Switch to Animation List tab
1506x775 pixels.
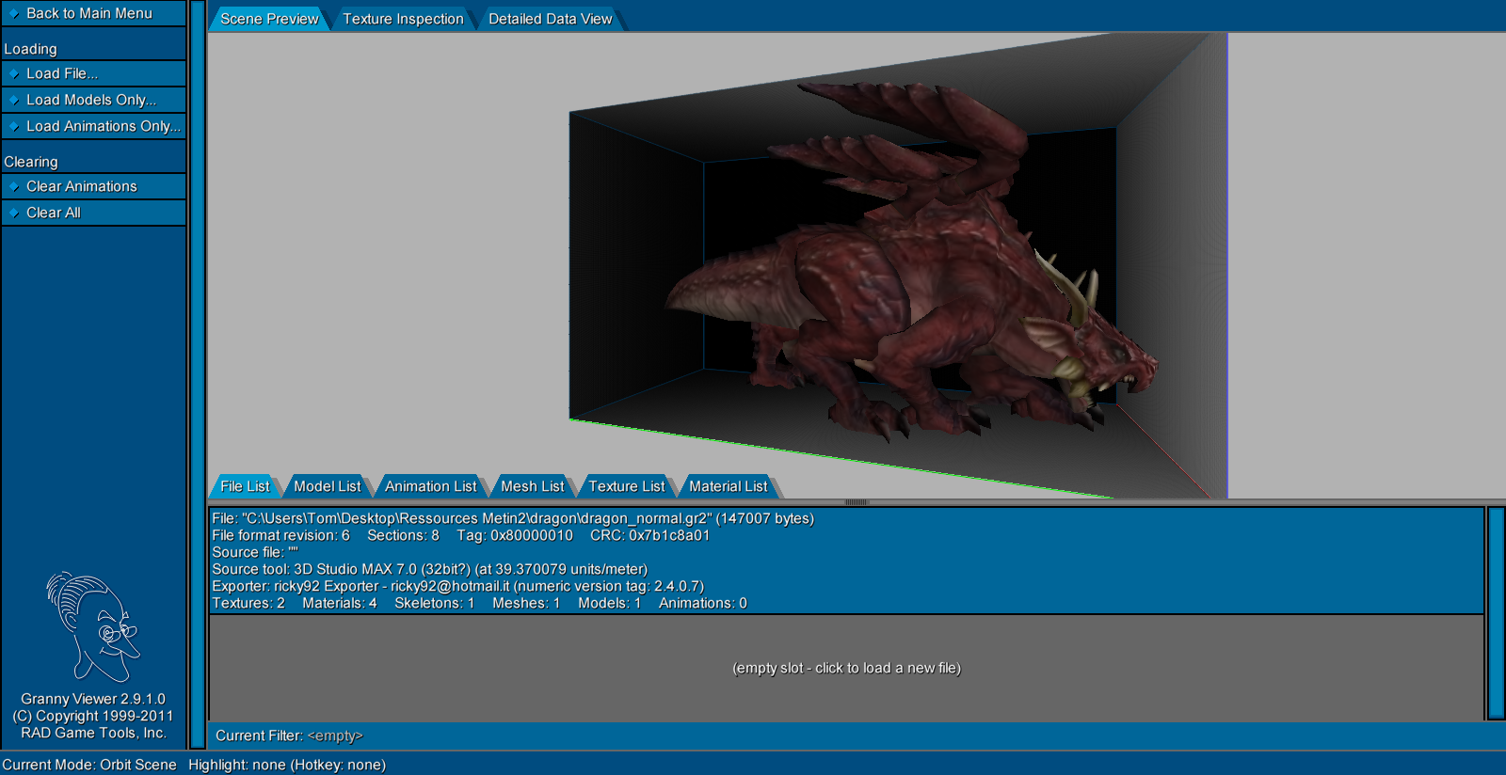(430, 486)
